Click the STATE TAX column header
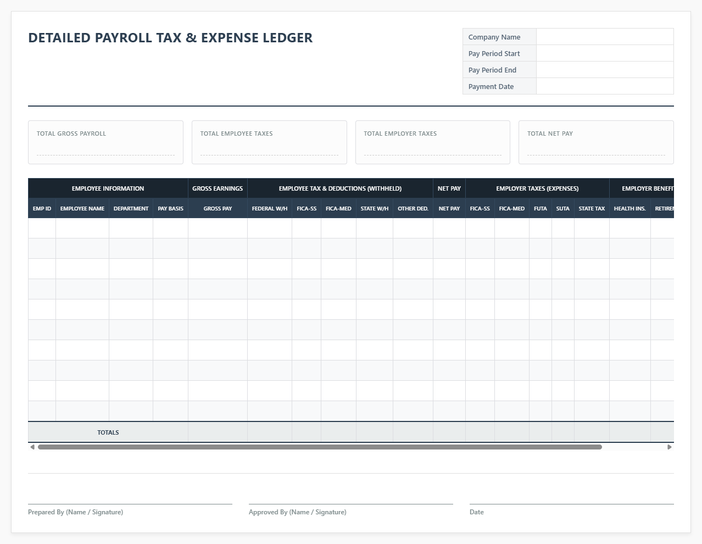Viewport: 702px width, 544px height. [x=592, y=208]
